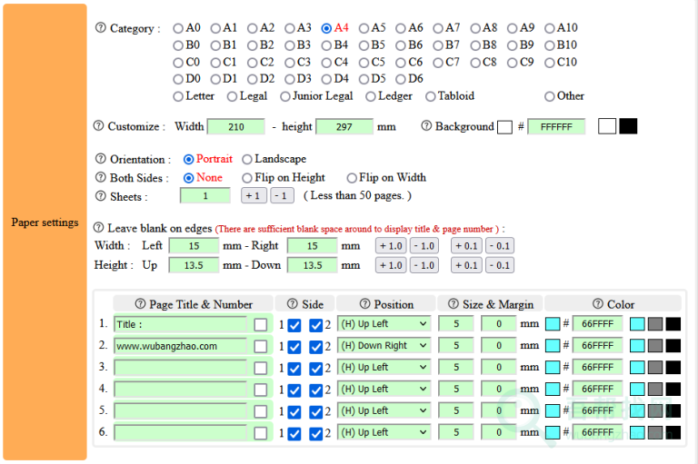This screenshot has width=698, height=464.
Task: Select Flip on Height for both sides
Action: (247, 178)
